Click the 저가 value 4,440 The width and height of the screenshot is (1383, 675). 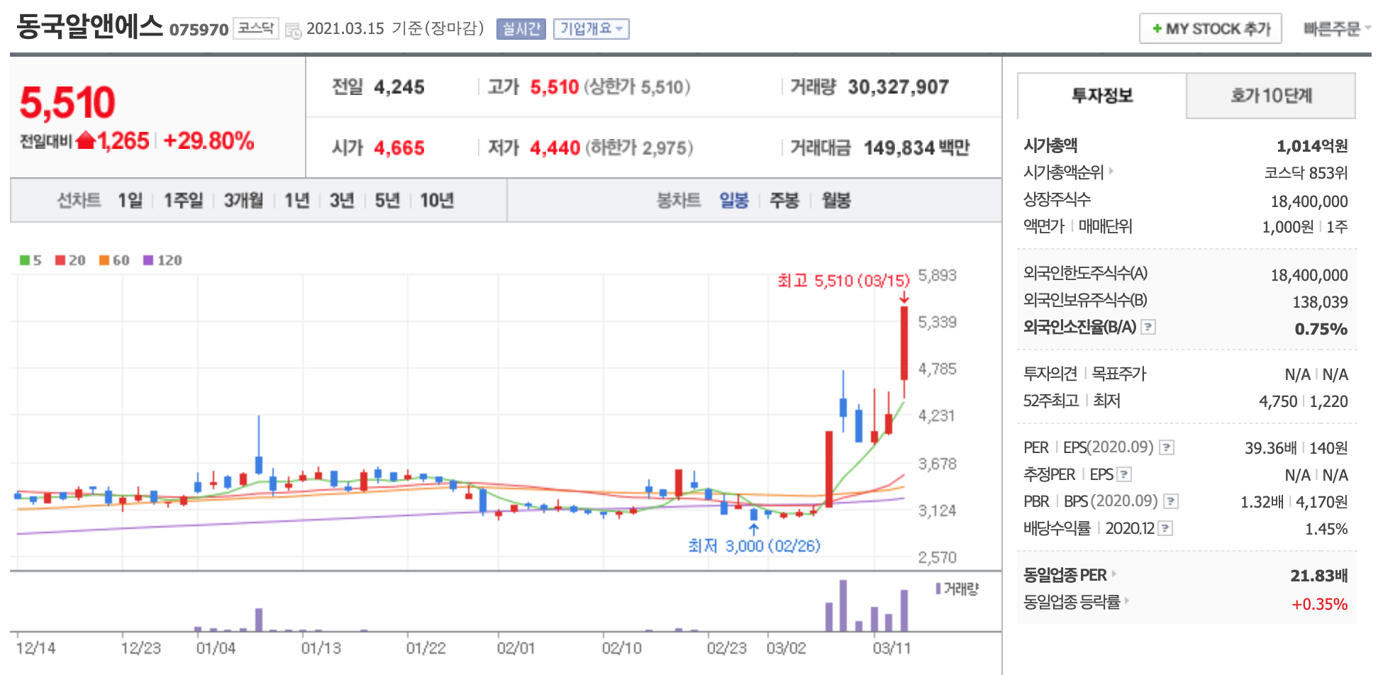click(555, 148)
